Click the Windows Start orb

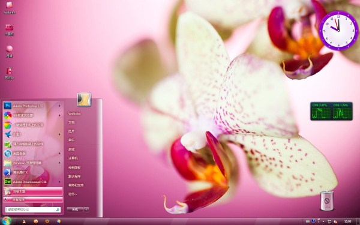point(7,221)
